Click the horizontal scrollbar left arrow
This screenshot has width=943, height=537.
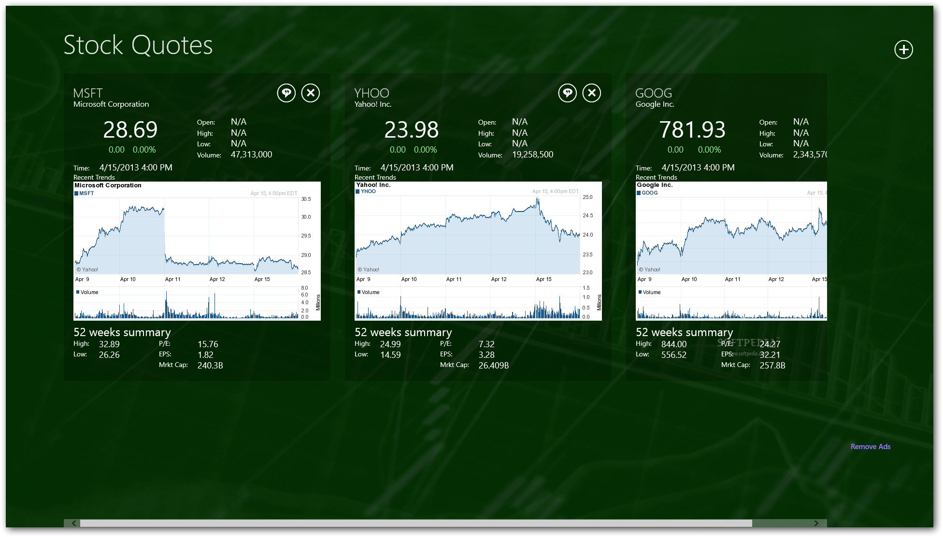tap(73, 523)
